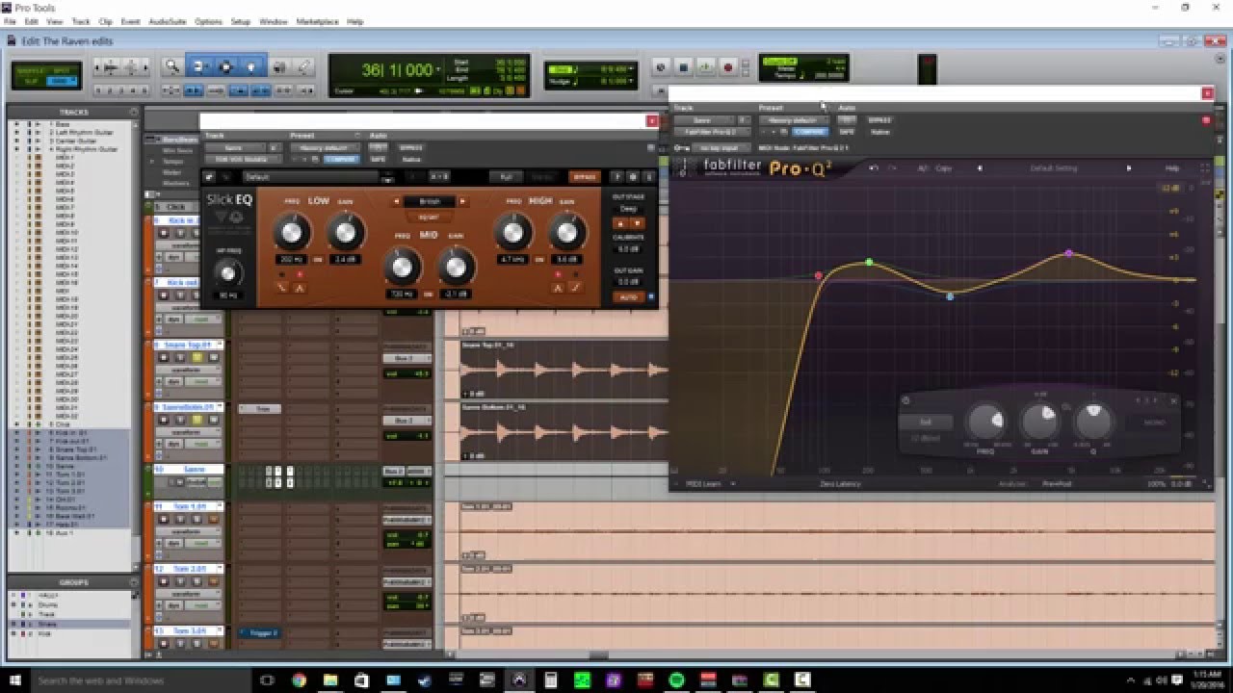The height and width of the screenshot is (693, 1233).
Task: Select the Pencil tool in the Pro Tools toolbar
Action: [x=303, y=66]
